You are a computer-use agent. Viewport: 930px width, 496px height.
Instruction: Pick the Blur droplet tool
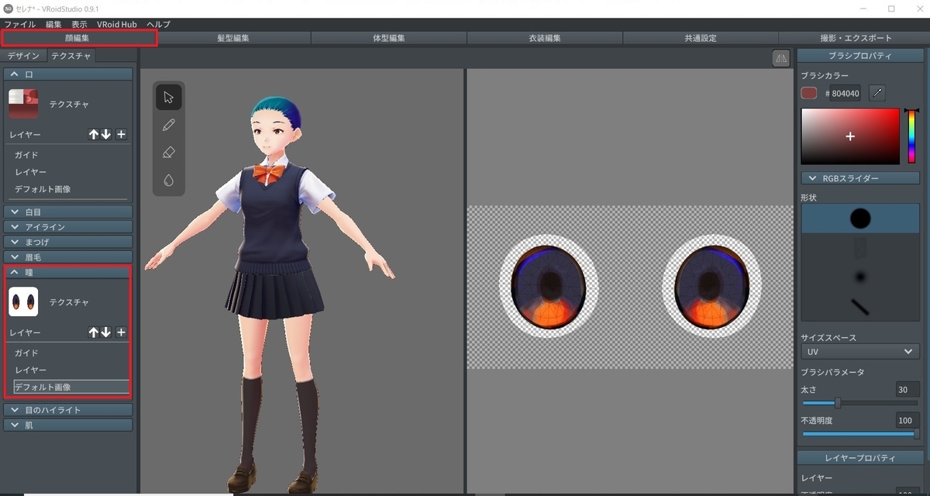tap(168, 180)
